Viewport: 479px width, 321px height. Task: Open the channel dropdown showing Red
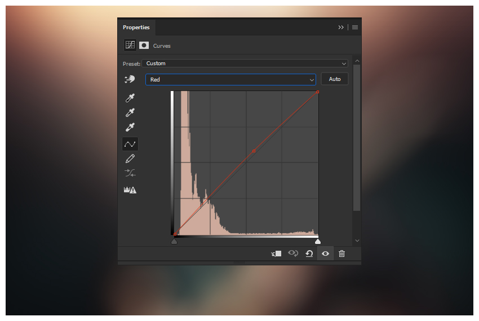tap(230, 80)
